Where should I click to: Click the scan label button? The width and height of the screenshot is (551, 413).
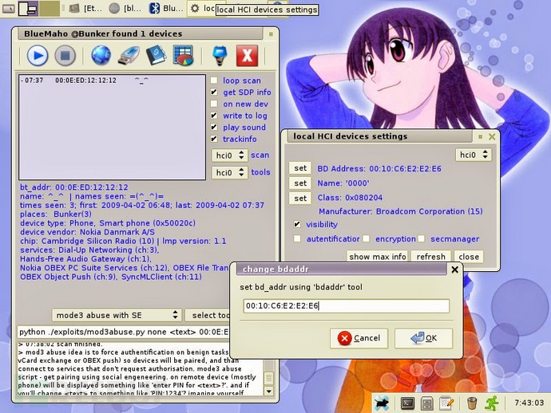[260, 155]
